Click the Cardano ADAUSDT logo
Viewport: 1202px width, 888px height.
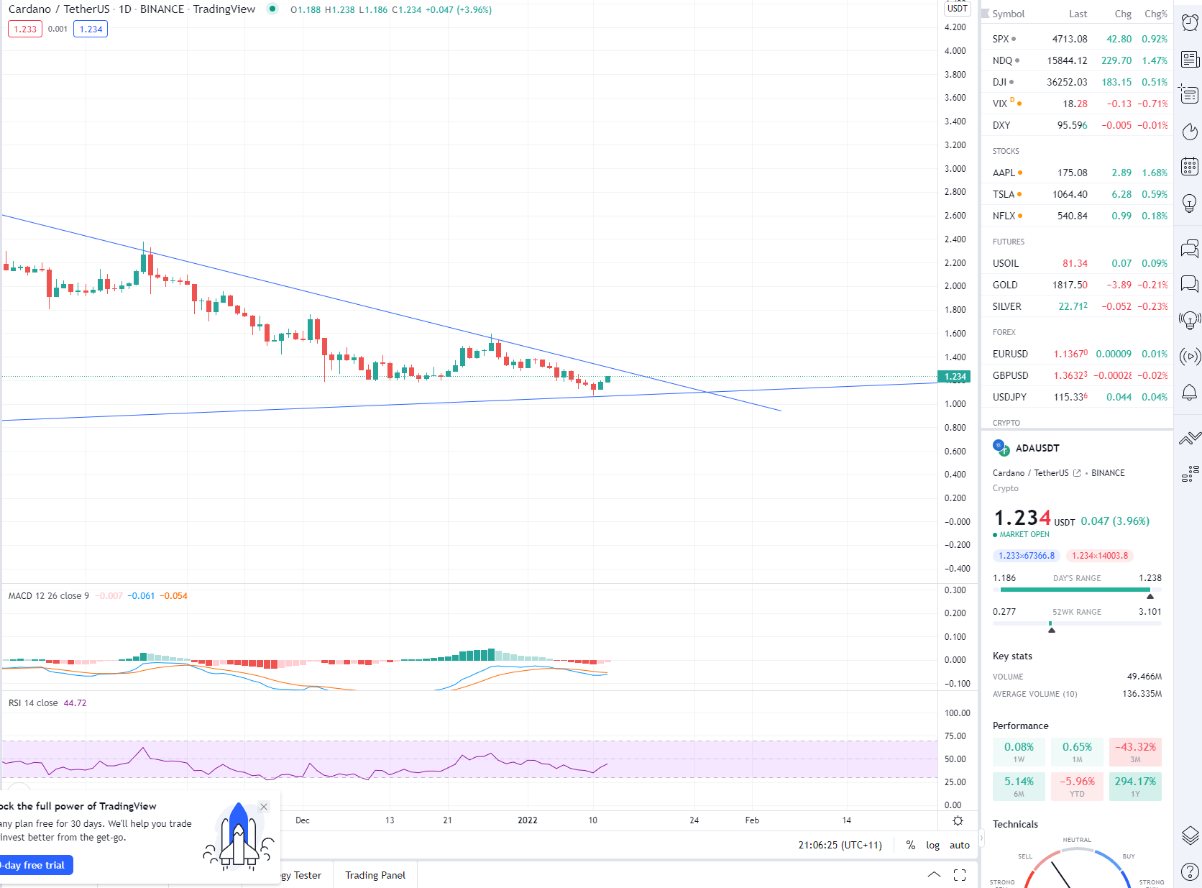pos(1001,447)
